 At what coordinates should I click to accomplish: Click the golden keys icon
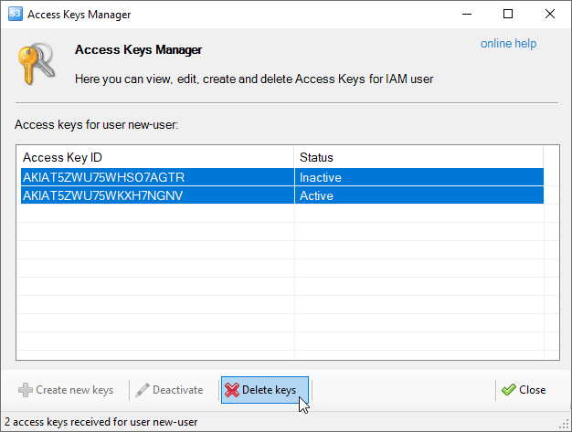pyautogui.click(x=37, y=63)
